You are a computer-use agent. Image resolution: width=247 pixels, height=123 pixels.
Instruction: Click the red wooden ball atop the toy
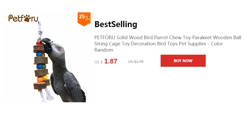pyautogui.click(x=39, y=43)
